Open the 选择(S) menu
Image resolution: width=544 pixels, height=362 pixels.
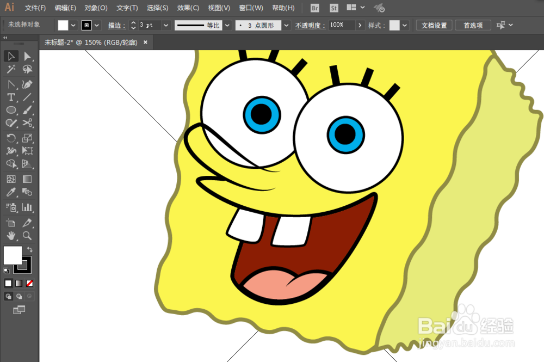[157, 8]
